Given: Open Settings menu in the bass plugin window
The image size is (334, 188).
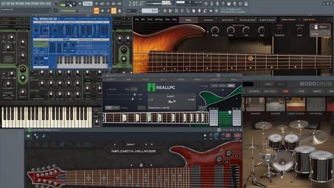Looking at the screenshot, I should click(159, 19).
